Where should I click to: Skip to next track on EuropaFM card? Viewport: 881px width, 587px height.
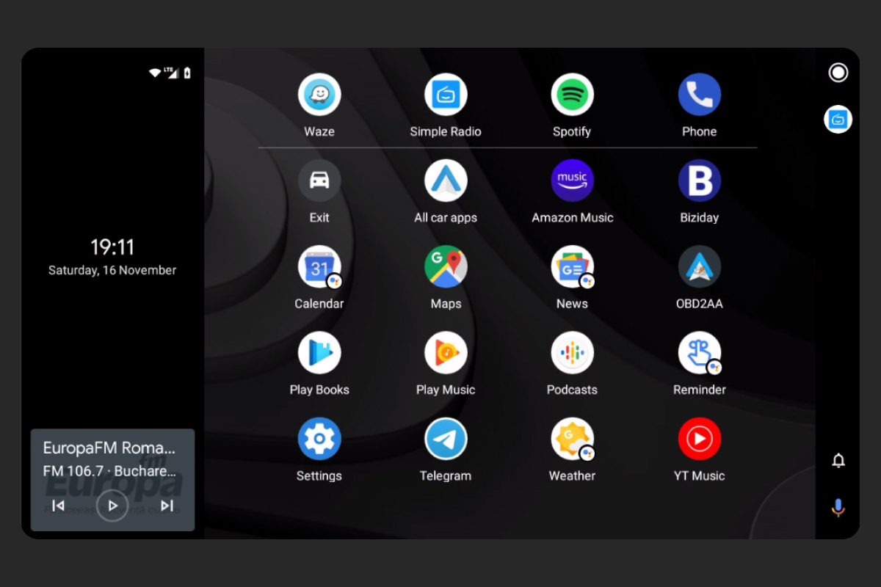point(167,506)
